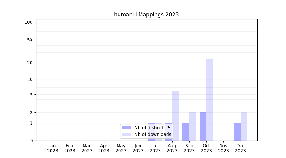The width and height of the screenshot is (286, 158).
Task: Click the 'Nb of distinct IPs' legend label
Action: (x=153, y=128)
